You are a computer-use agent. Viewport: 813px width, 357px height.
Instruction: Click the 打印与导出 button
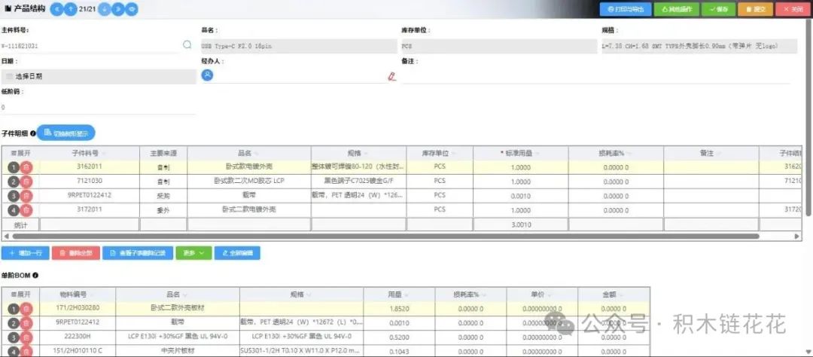click(625, 9)
